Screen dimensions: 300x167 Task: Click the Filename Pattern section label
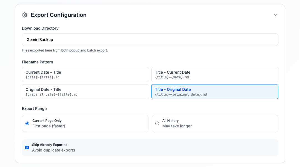pos(37,62)
